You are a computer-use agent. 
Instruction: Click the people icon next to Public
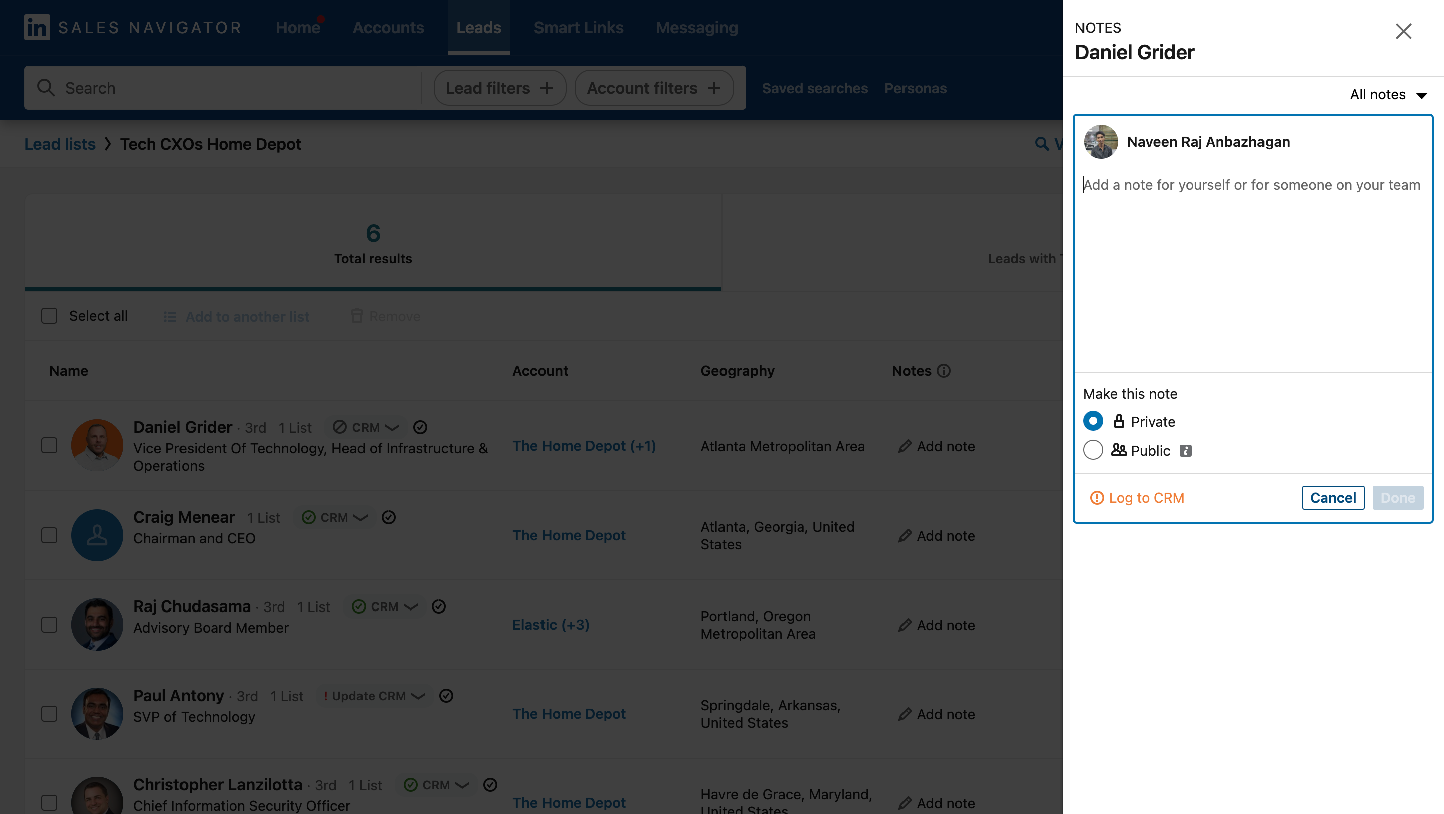[1118, 449]
